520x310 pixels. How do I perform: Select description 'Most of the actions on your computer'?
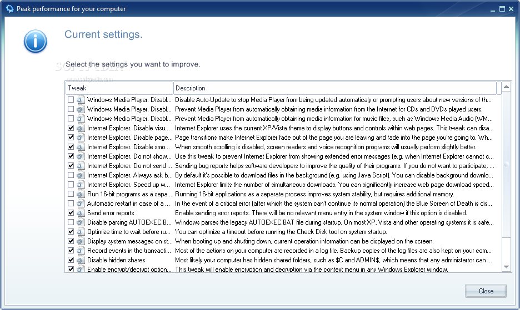tap(333, 251)
